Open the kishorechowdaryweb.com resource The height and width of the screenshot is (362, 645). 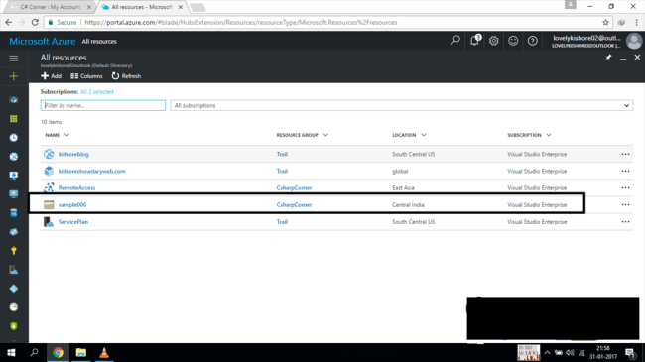(x=91, y=171)
